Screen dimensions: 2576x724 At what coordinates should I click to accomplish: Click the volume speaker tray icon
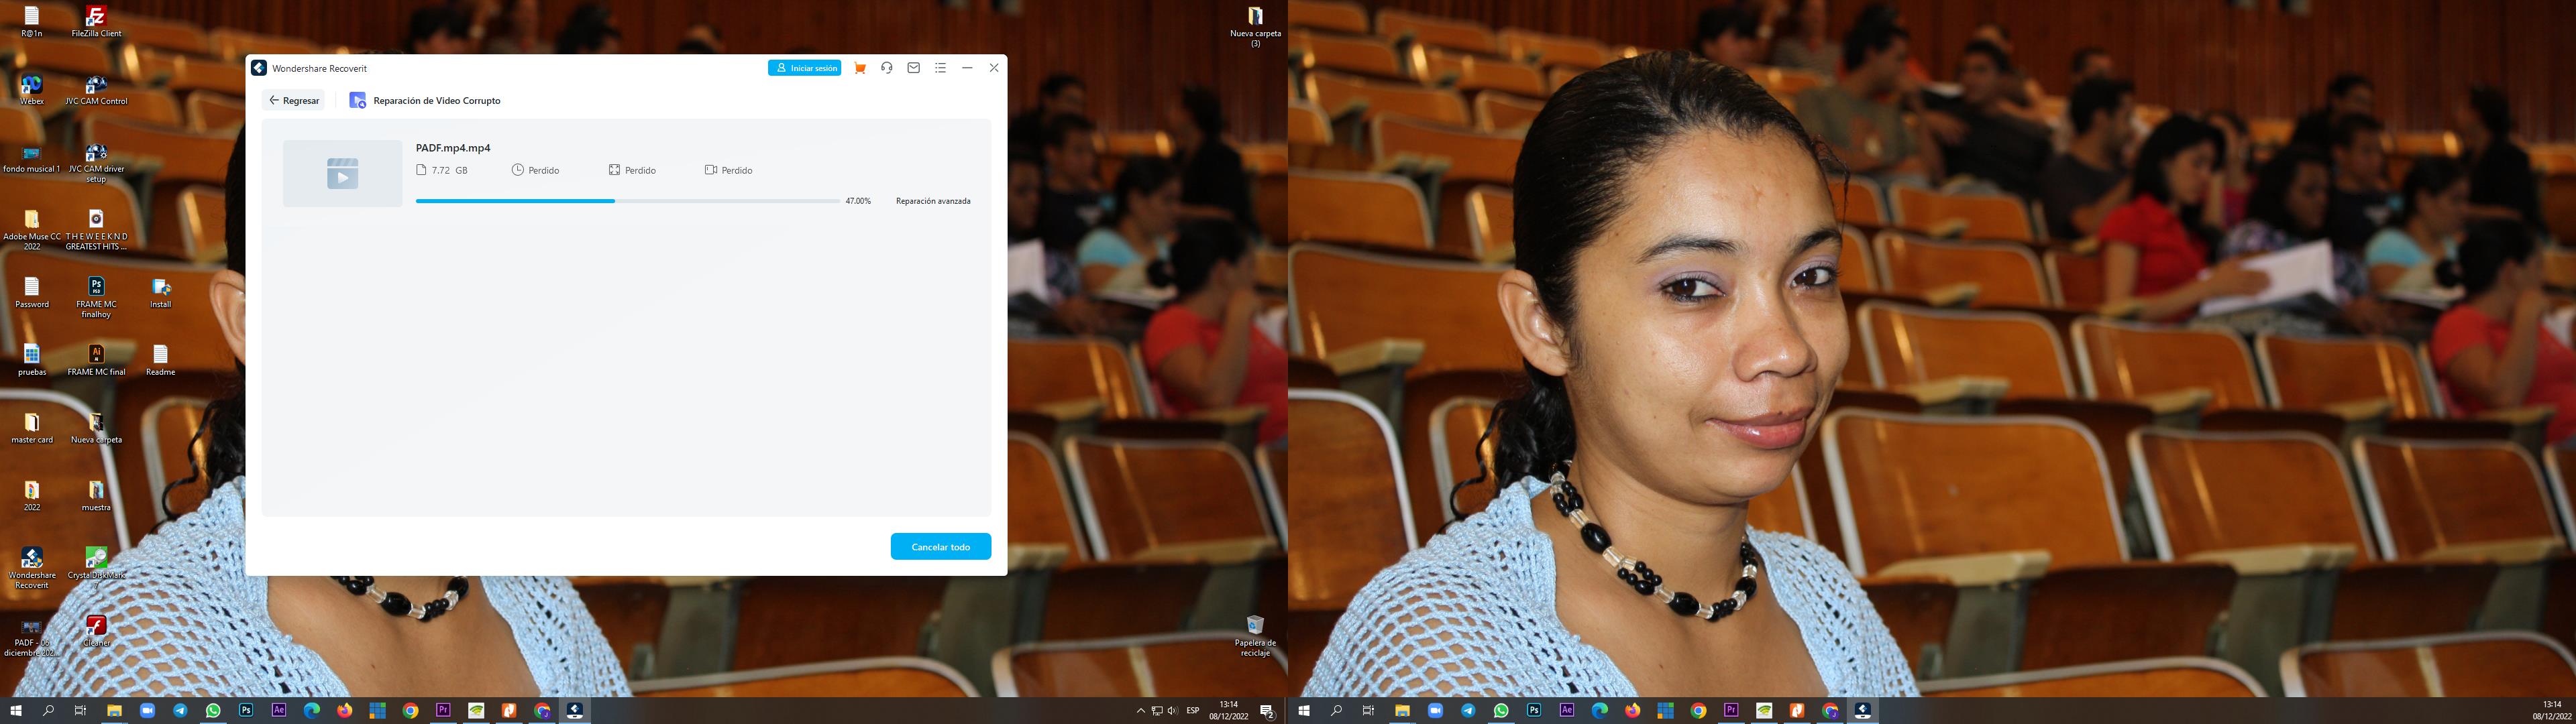tap(1172, 711)
